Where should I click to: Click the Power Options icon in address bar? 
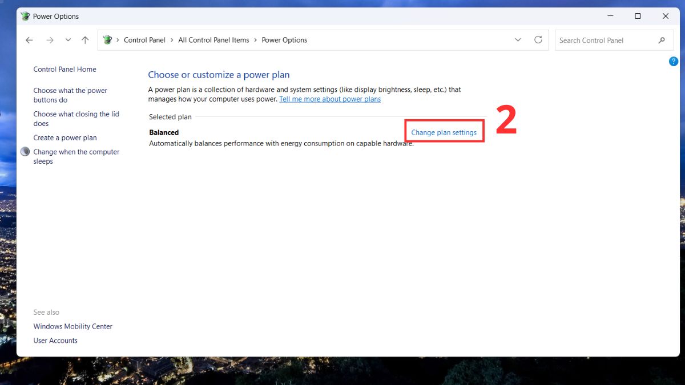[x=107, y=40]
